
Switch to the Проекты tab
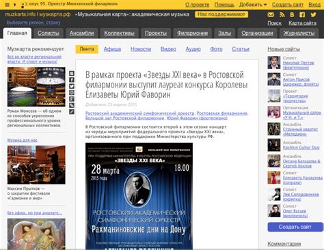click(156, 33)
